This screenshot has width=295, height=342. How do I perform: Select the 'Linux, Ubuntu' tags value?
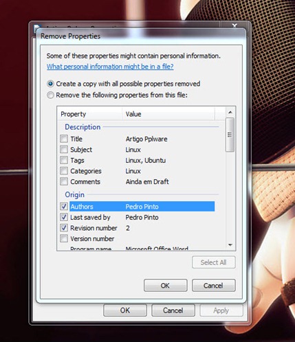click(x=146, y=160)
